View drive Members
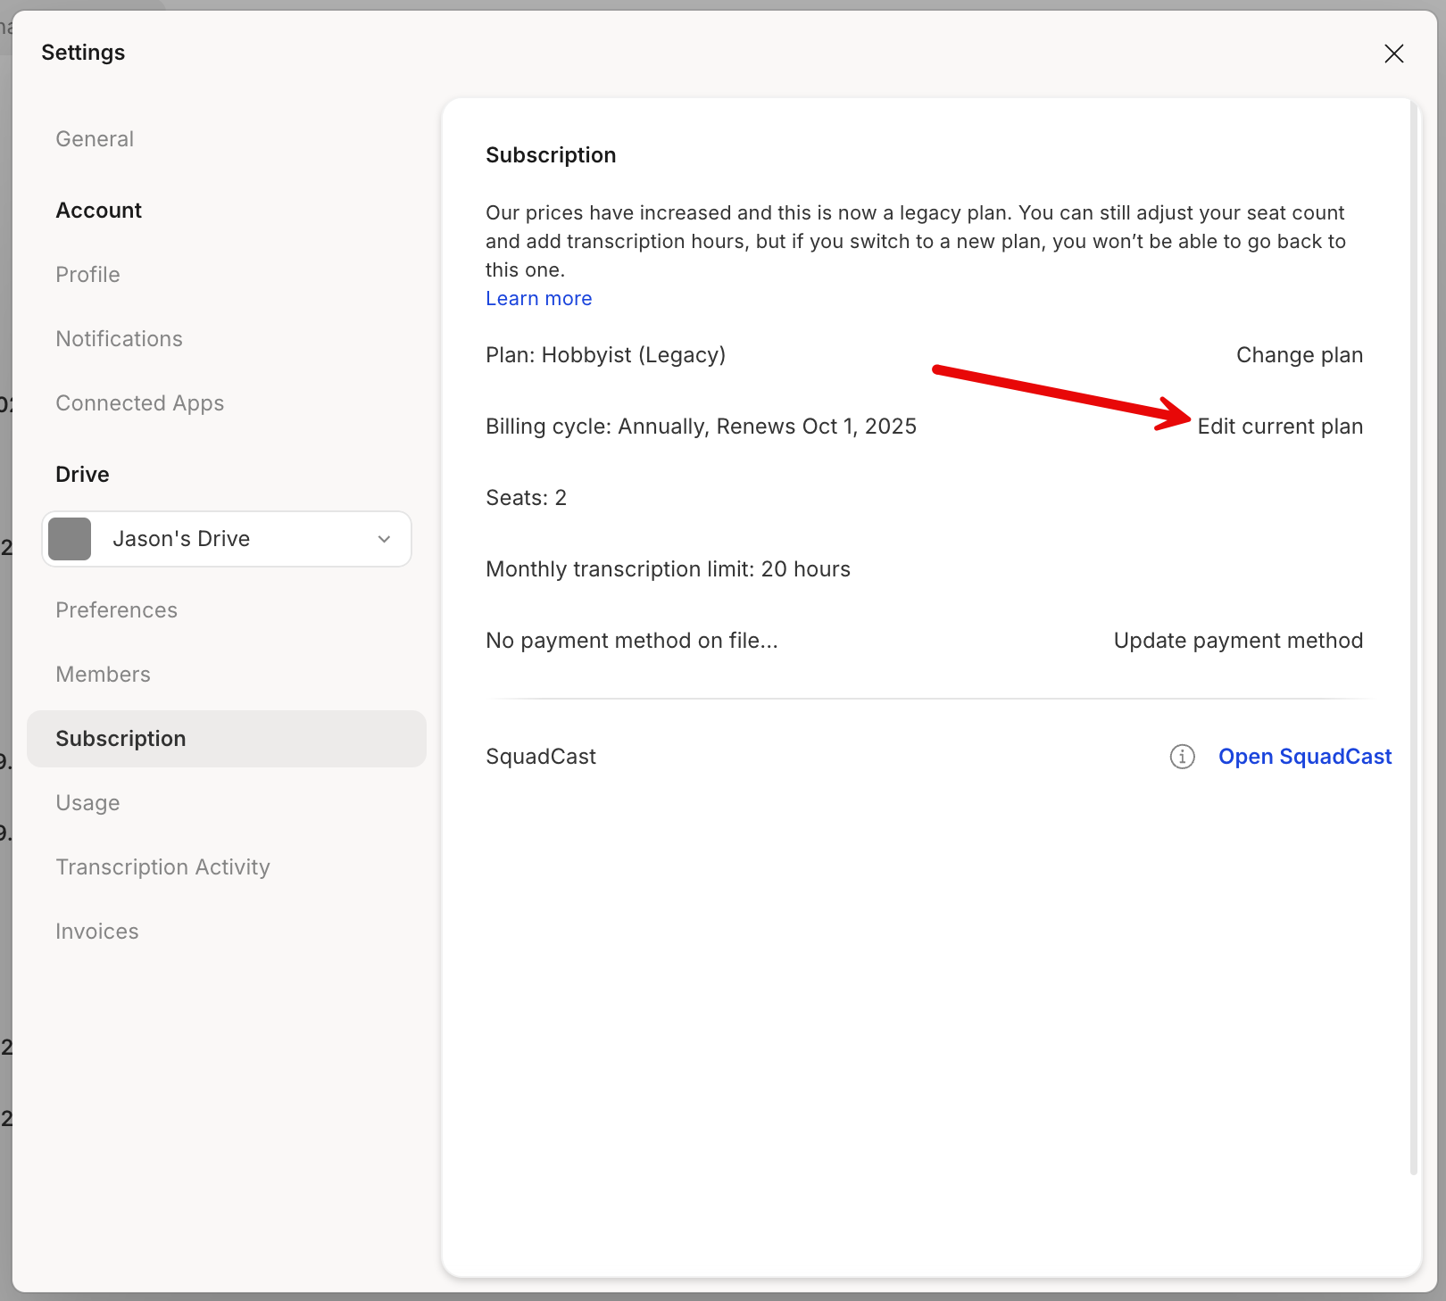Image resolution: width=1446 pixels, height=1301 pixels. pos(103,674)
